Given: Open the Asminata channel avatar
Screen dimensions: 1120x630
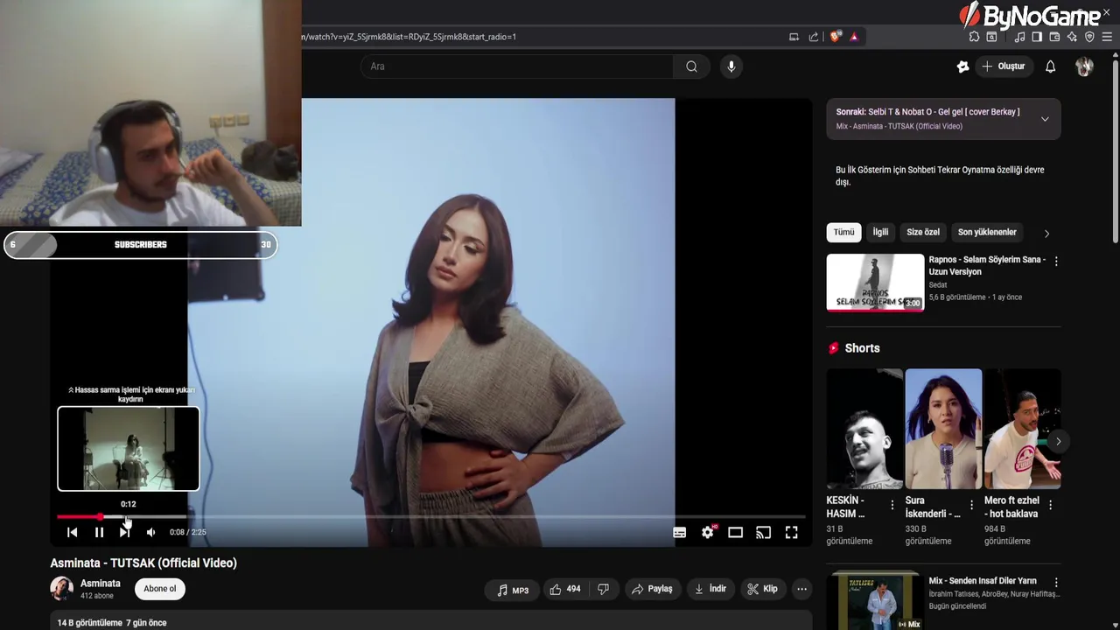Looking at the screenshot, I should [61, 589].
